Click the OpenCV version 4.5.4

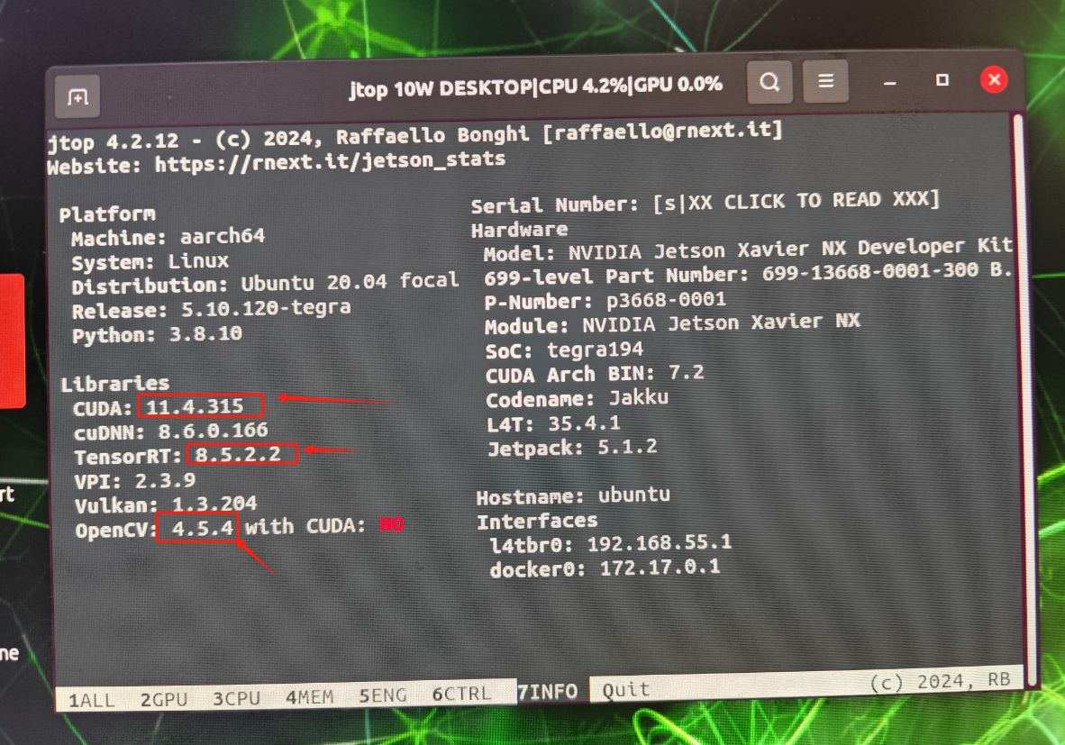203,528
